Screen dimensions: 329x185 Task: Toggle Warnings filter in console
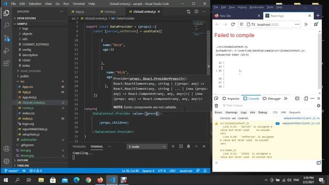[x=231, y=113]
